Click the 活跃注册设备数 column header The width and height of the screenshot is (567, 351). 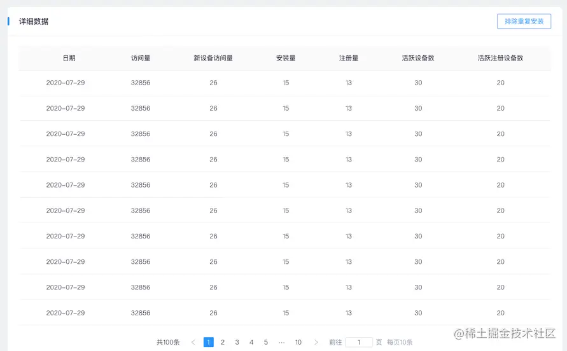(x=500, y=58)
